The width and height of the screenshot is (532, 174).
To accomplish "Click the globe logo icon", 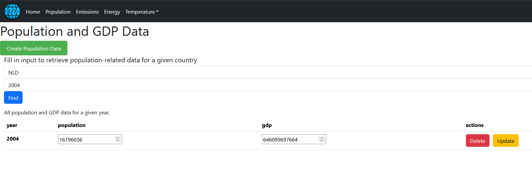I will (x=12, y=11).
